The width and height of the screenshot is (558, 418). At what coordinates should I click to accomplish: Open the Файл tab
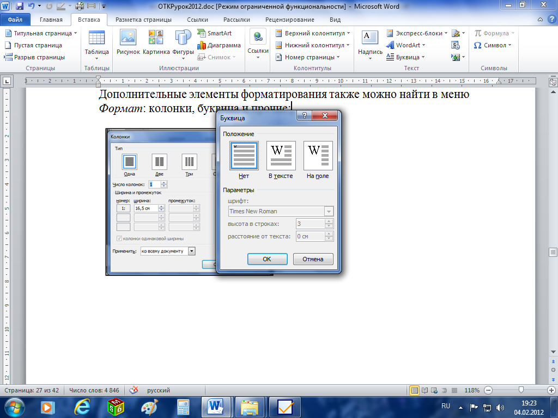15,20
